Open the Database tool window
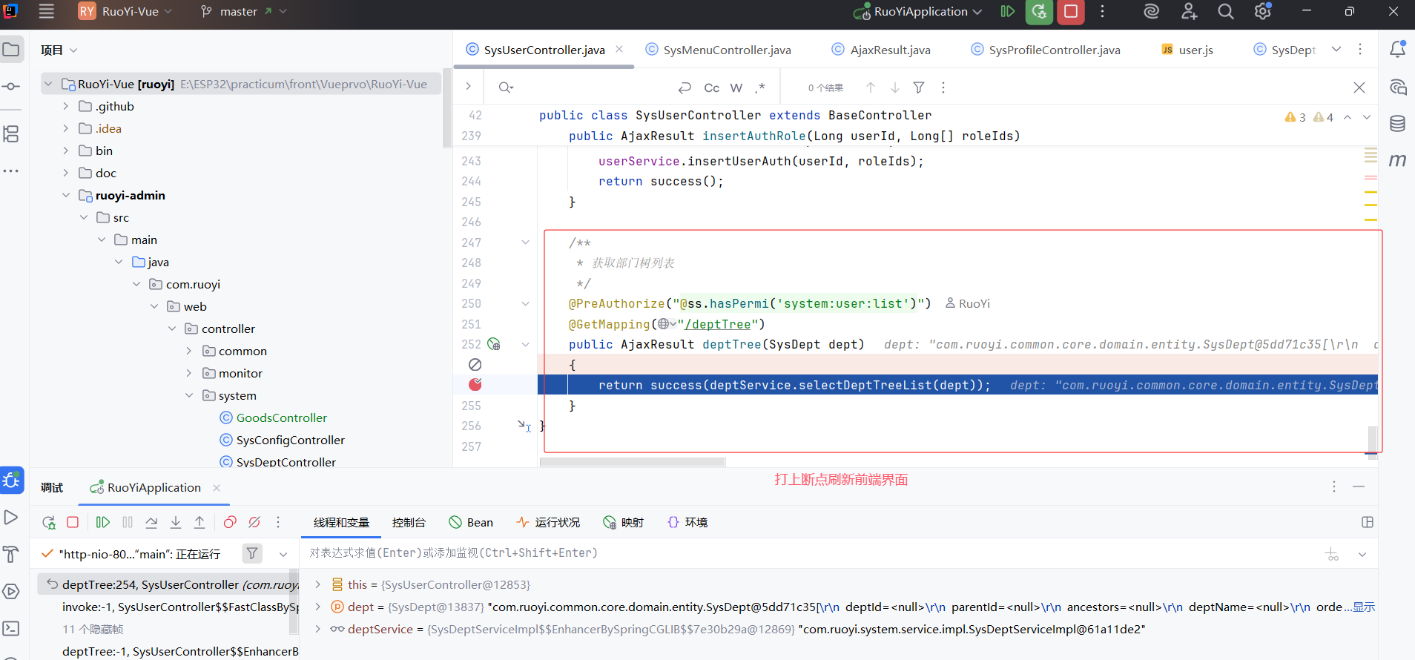The width and height of the screenshot is (1415, 660). 1397,123
